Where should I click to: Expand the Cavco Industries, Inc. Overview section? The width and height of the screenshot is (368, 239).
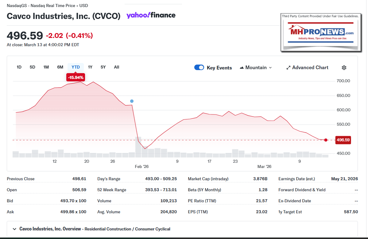tap(14, 229)
